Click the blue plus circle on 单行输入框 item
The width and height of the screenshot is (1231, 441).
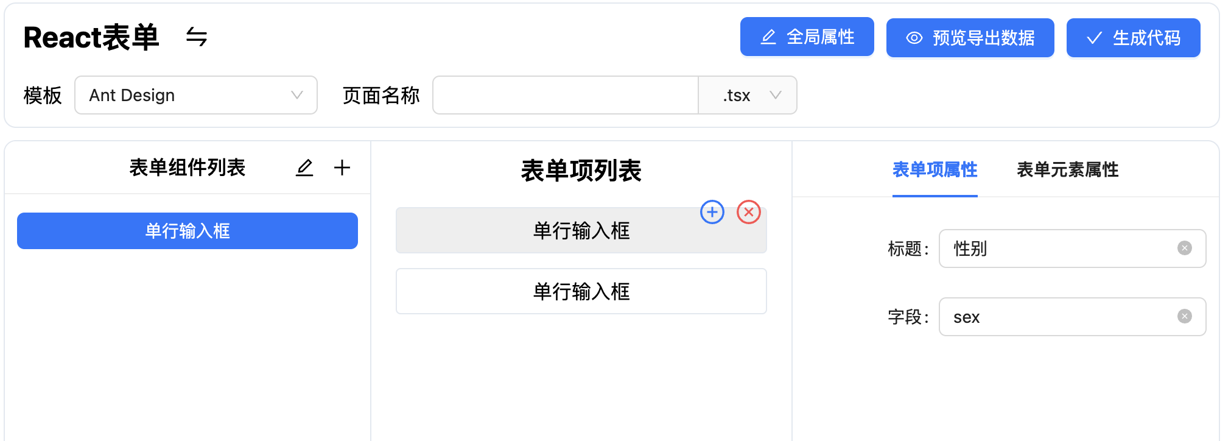712,213
